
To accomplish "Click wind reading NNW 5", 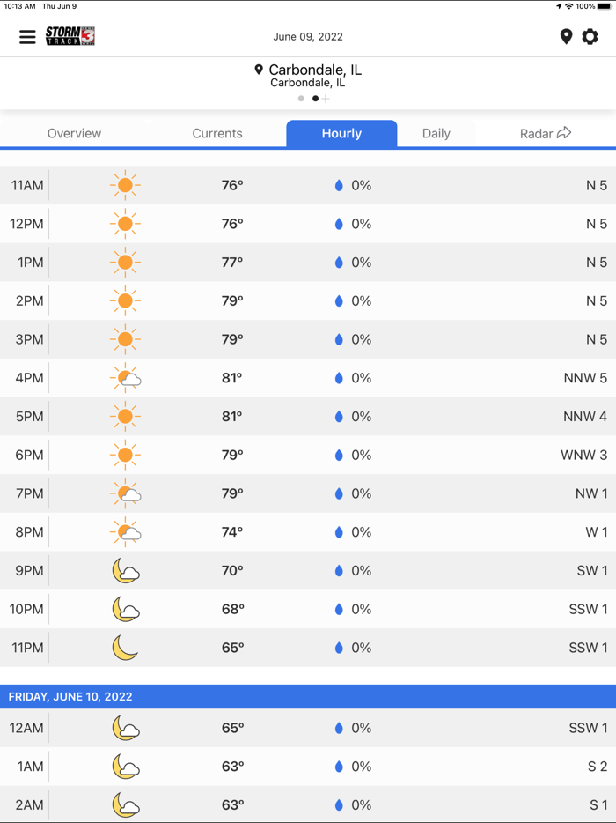I will 585,378.
